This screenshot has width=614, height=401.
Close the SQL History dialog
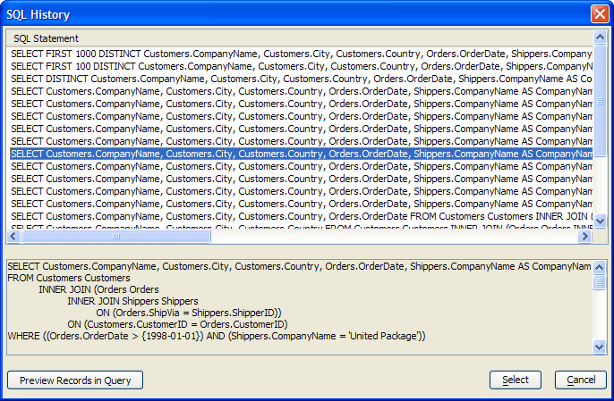tap(600, 14)
